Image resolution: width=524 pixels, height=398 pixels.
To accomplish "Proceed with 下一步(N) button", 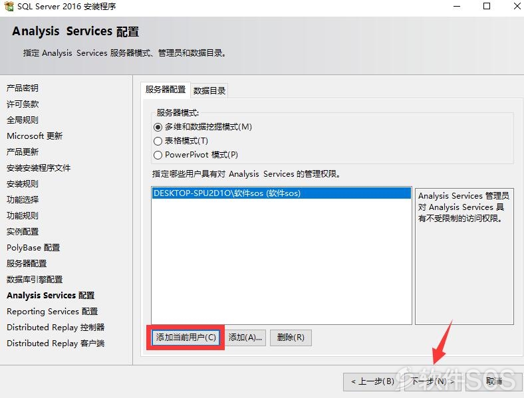I will (432, 381).
